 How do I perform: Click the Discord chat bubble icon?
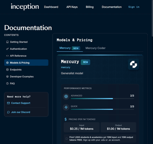click(x=8, y=112)
